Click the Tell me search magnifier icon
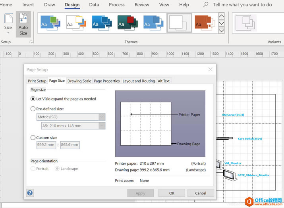 206,5
